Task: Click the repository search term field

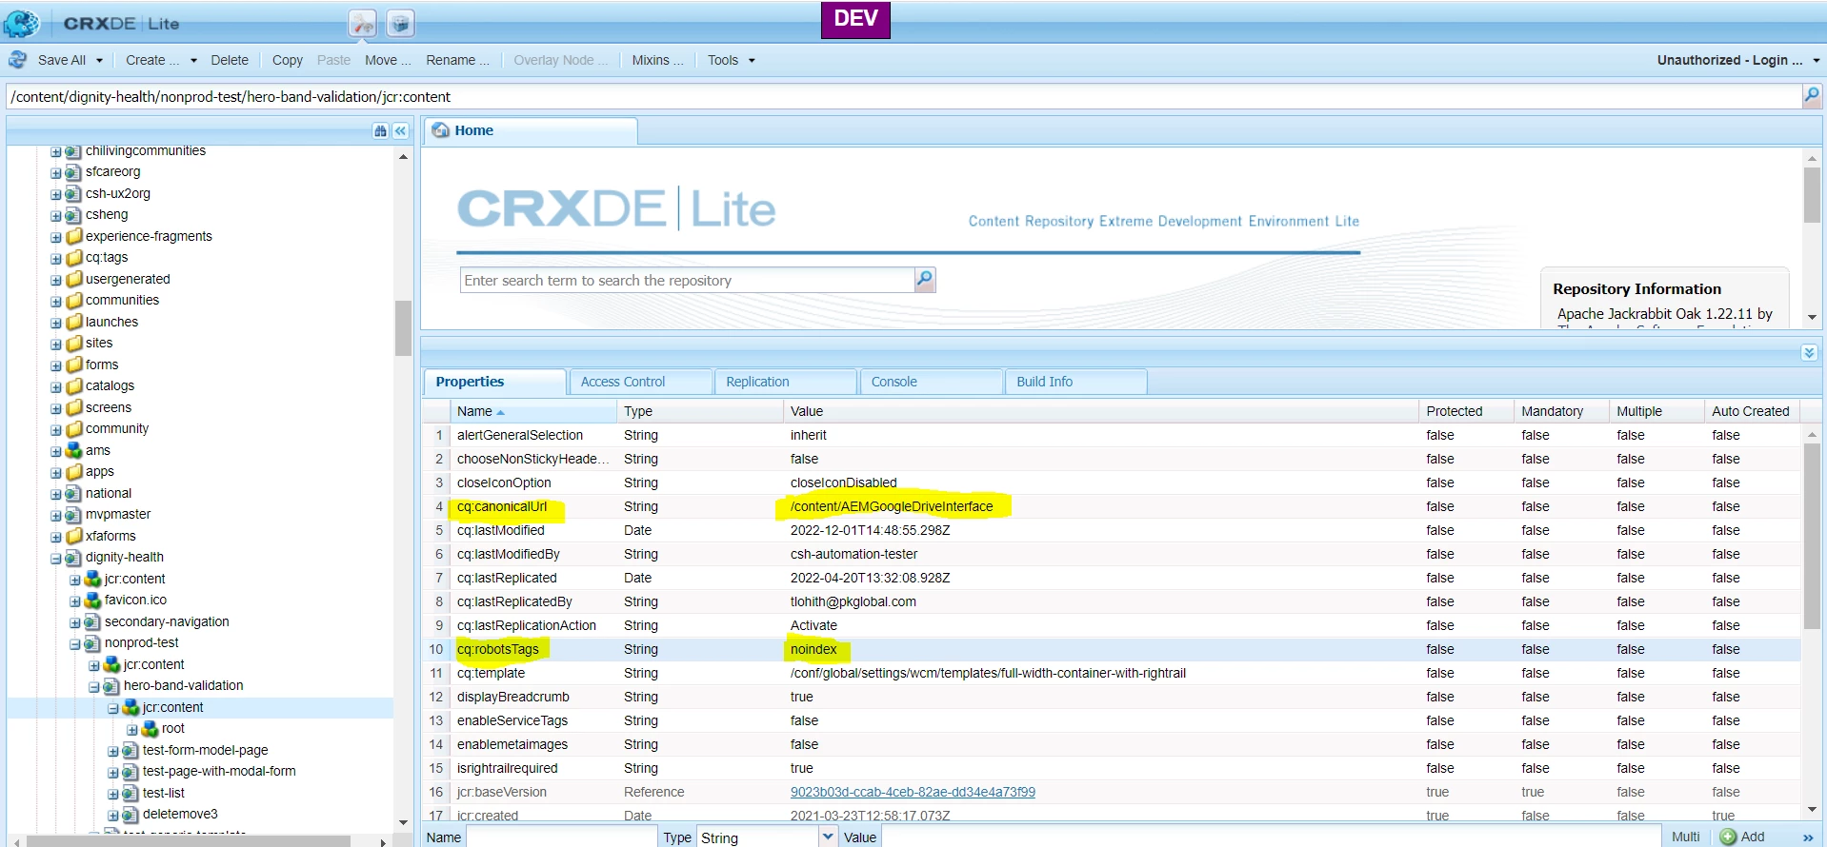Action: click(687, 280)
